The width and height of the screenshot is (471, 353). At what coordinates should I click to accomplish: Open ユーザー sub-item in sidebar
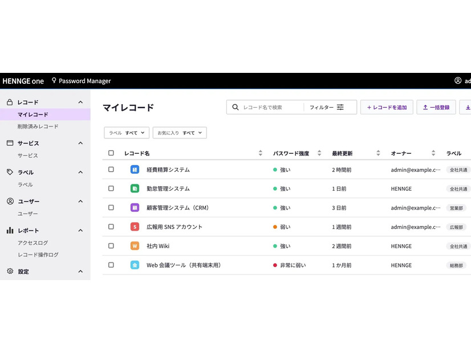[27, 214]
